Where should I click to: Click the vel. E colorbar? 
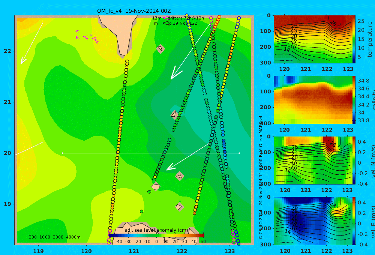tap(354, 221)
